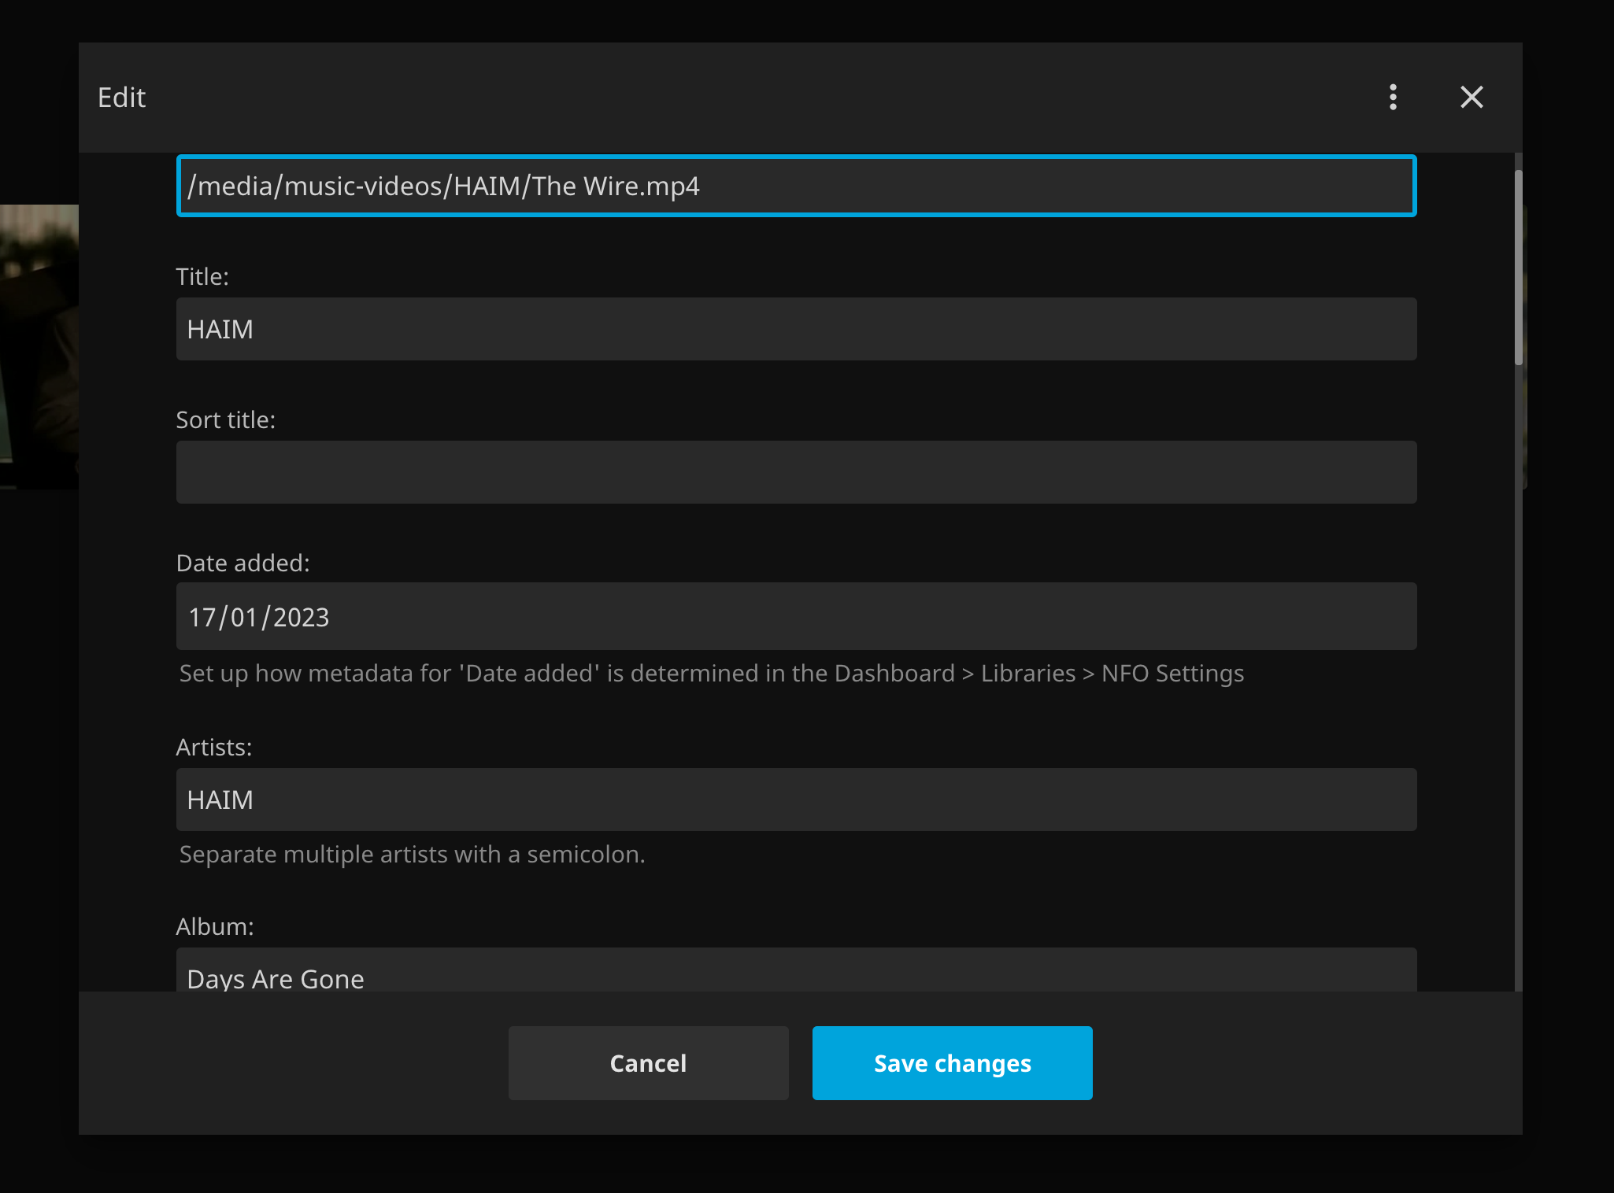The height and width of the screenshot is (1193, 1614).
Task: Close the Edit dialog with X
Action: click(x=1471, y=97)
